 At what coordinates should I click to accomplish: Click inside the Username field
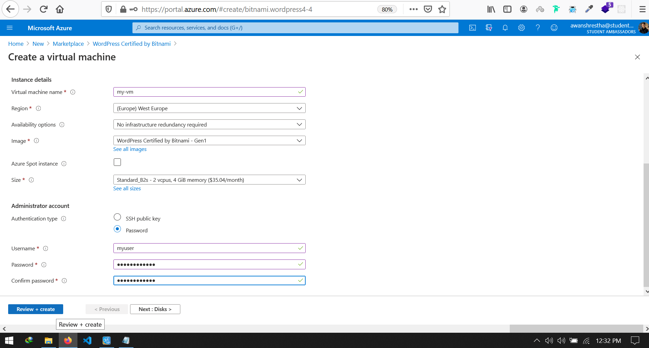tap(209, 248)
